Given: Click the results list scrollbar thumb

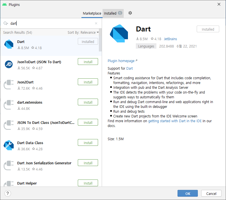Looking at the screenshot, I should point(100,40).
